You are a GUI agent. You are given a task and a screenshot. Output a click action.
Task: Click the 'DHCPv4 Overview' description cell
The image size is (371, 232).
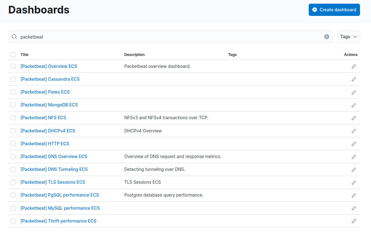click(x=143, y=131)
